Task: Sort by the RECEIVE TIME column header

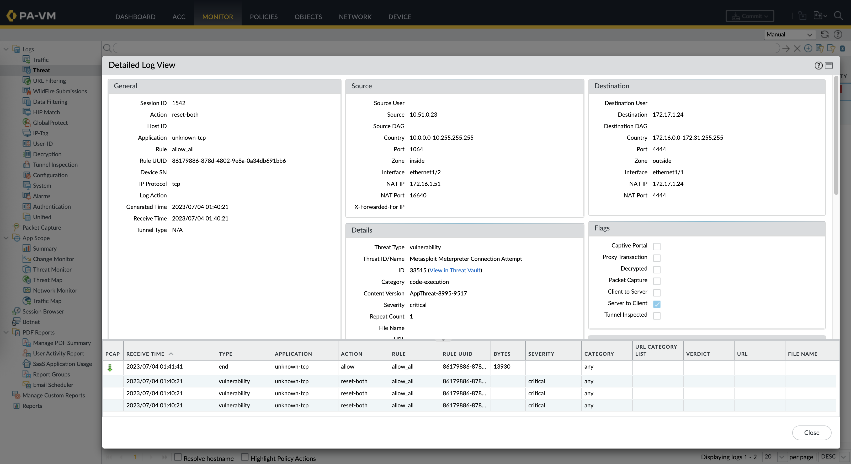Action: tap(145, 354)
